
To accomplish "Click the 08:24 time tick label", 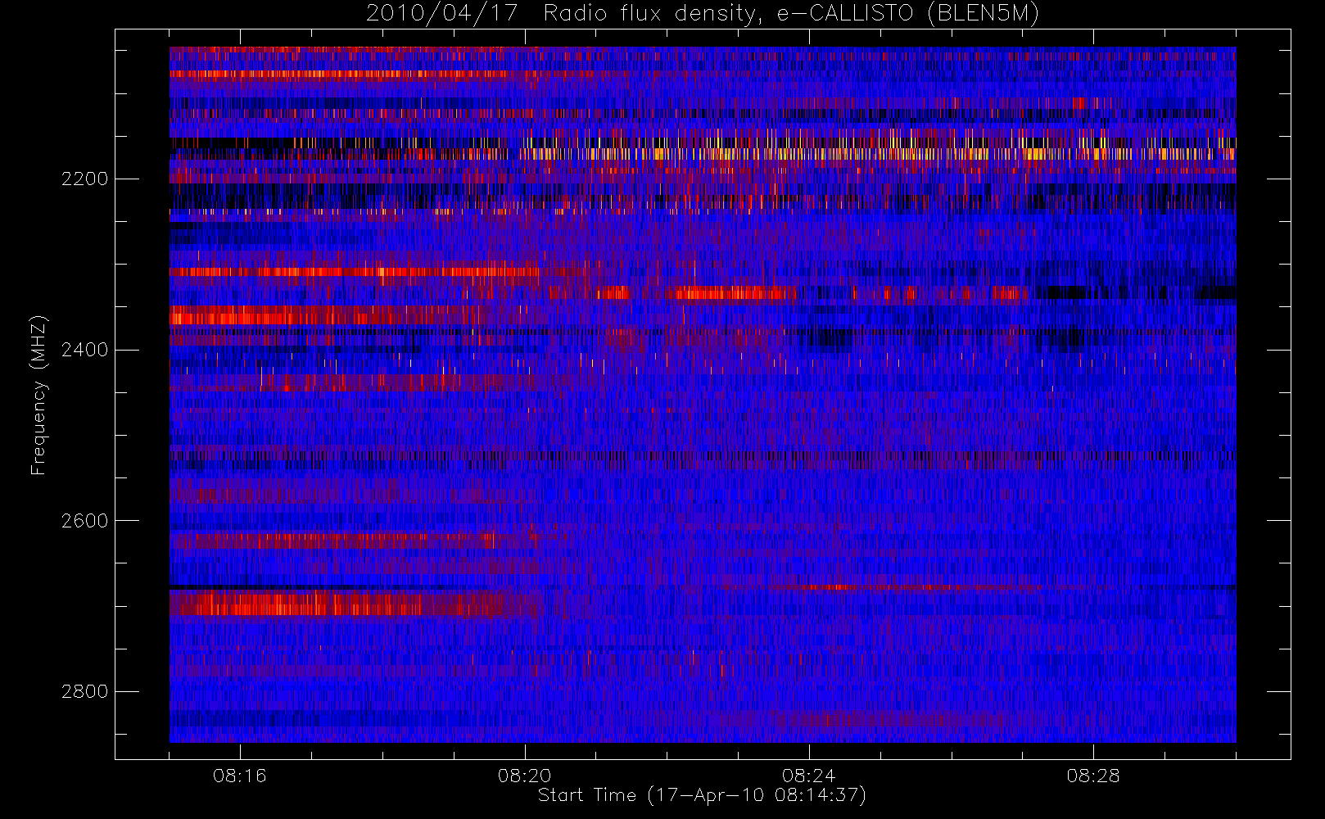I will click(x=808, y=776).
